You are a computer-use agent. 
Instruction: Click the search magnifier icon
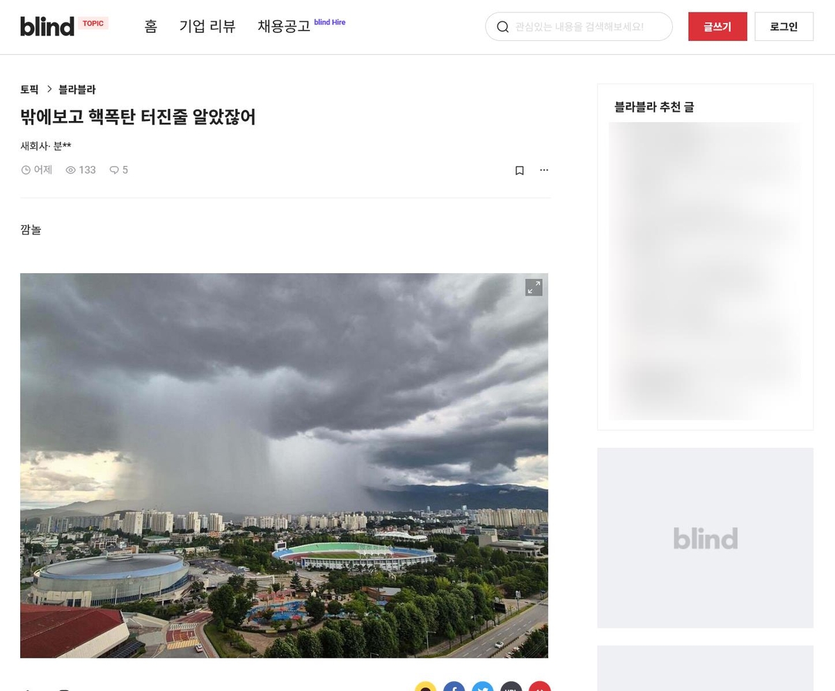click(x=502, y=27)
